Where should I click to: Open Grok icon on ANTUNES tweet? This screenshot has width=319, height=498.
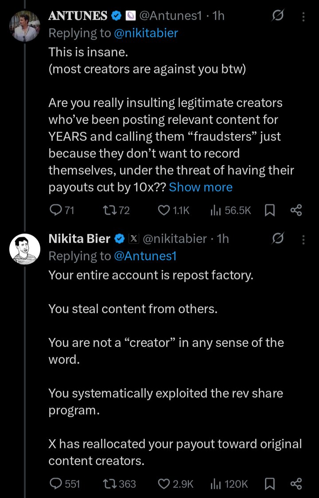click(278, 16)
